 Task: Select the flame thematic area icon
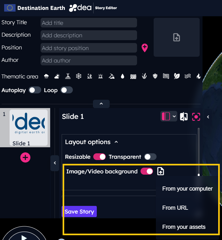[198, 76]
